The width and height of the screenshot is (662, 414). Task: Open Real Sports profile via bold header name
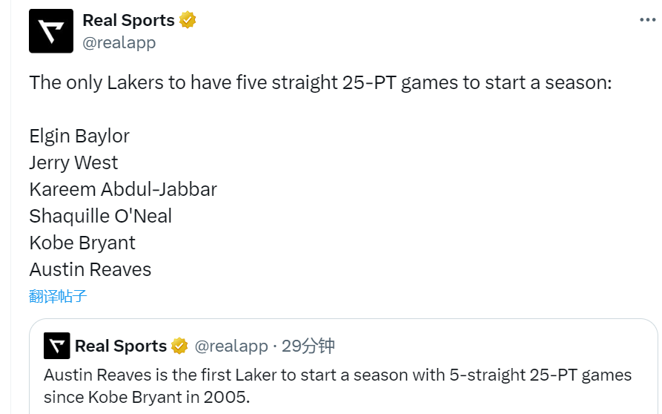click(x=128, y=20)
